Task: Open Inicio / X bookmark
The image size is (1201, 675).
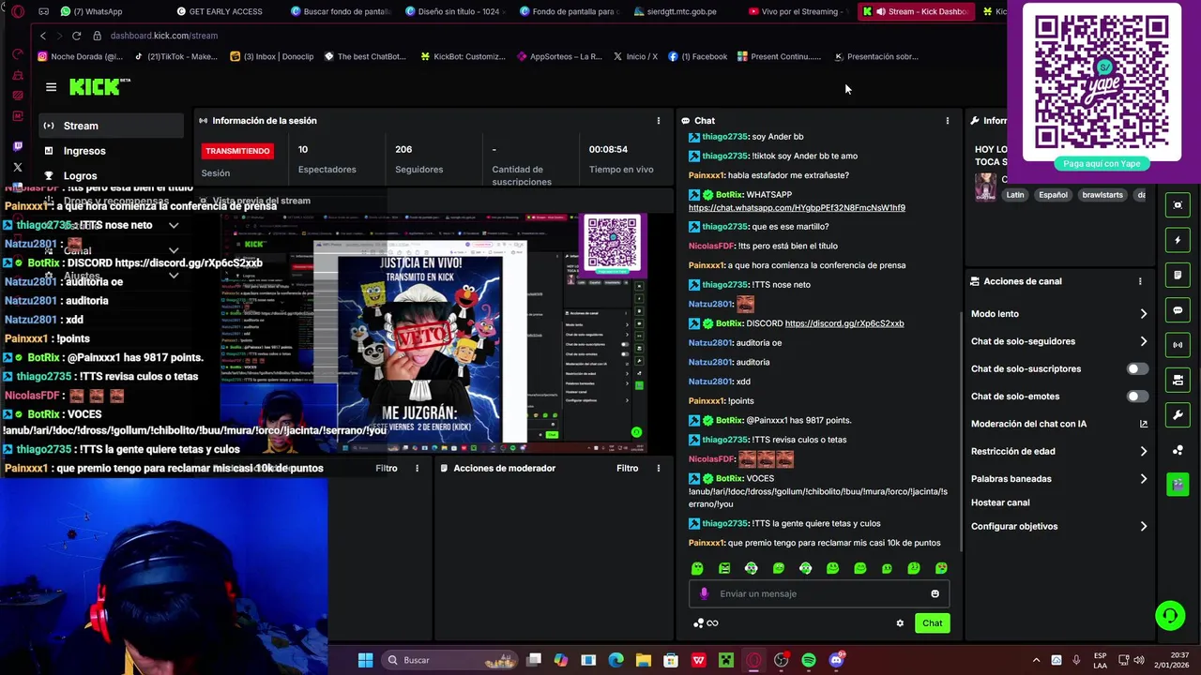Action: point(635,56)
